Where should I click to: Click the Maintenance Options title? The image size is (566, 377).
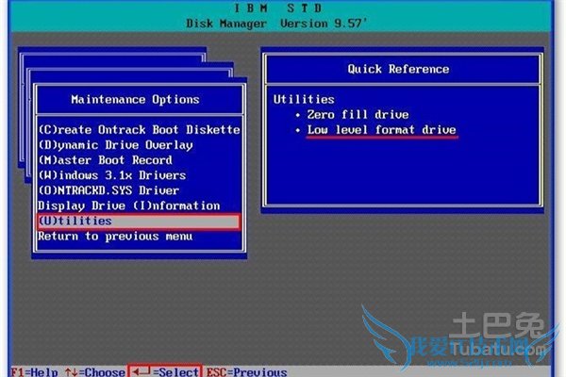(135, 100)
